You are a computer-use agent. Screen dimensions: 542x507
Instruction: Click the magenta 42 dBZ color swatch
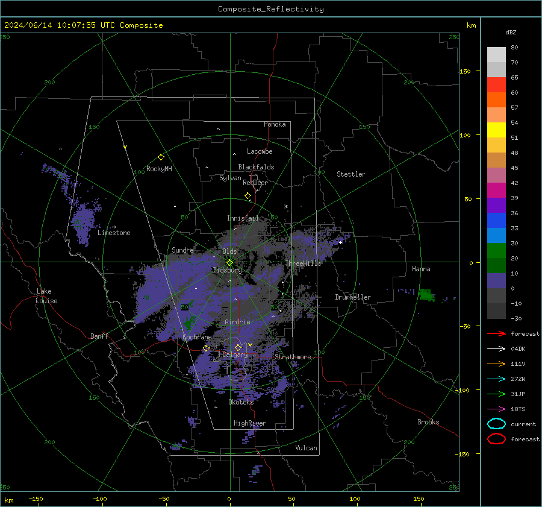496,191
